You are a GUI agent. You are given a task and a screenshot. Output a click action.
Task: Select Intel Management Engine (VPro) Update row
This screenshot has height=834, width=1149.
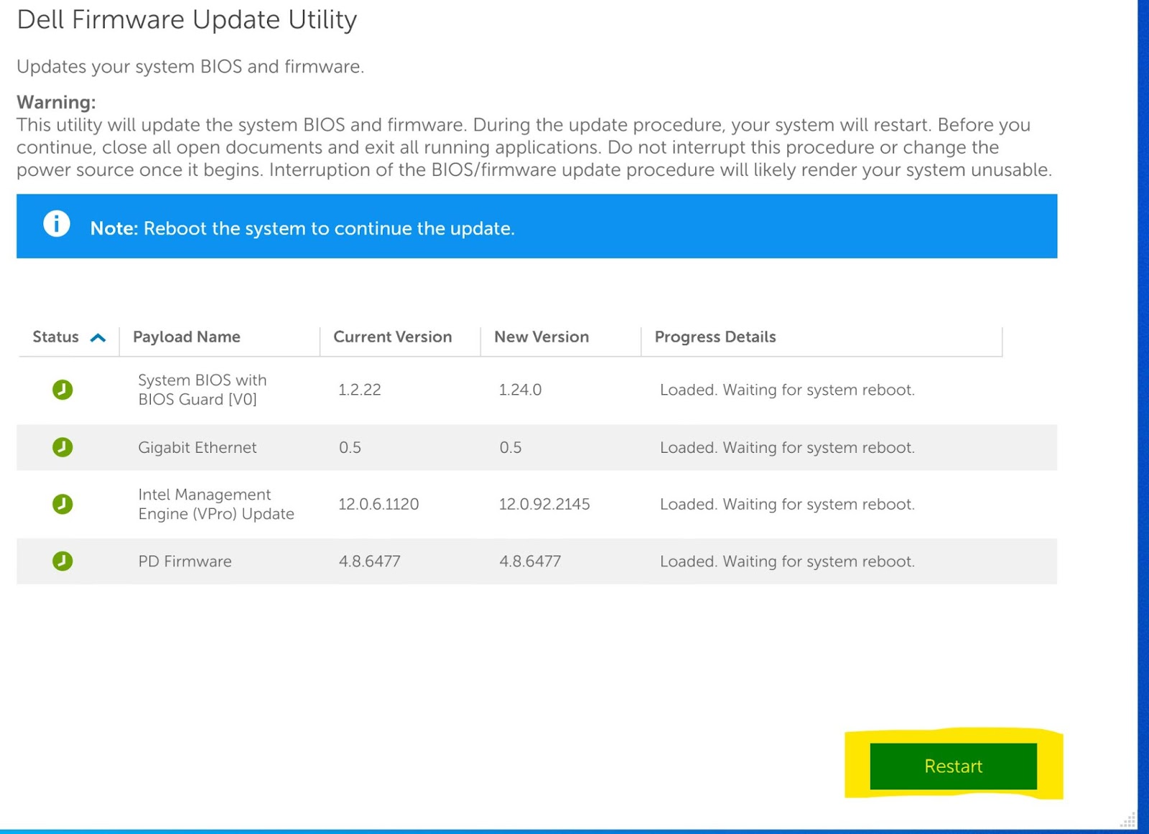click(x=215, y=504)
